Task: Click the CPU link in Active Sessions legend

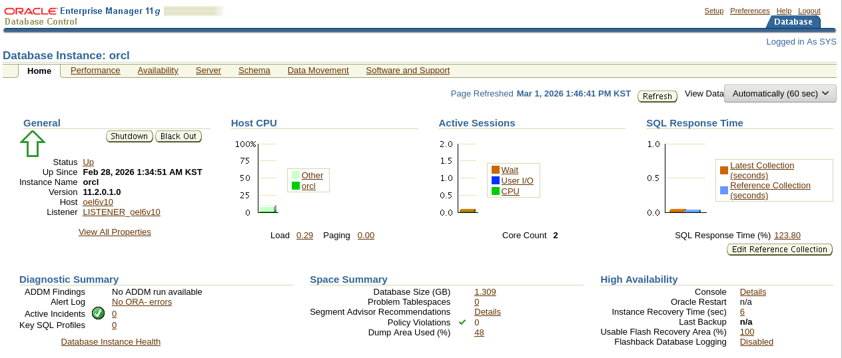Action: pyautogui.click(x=510, y=192)
